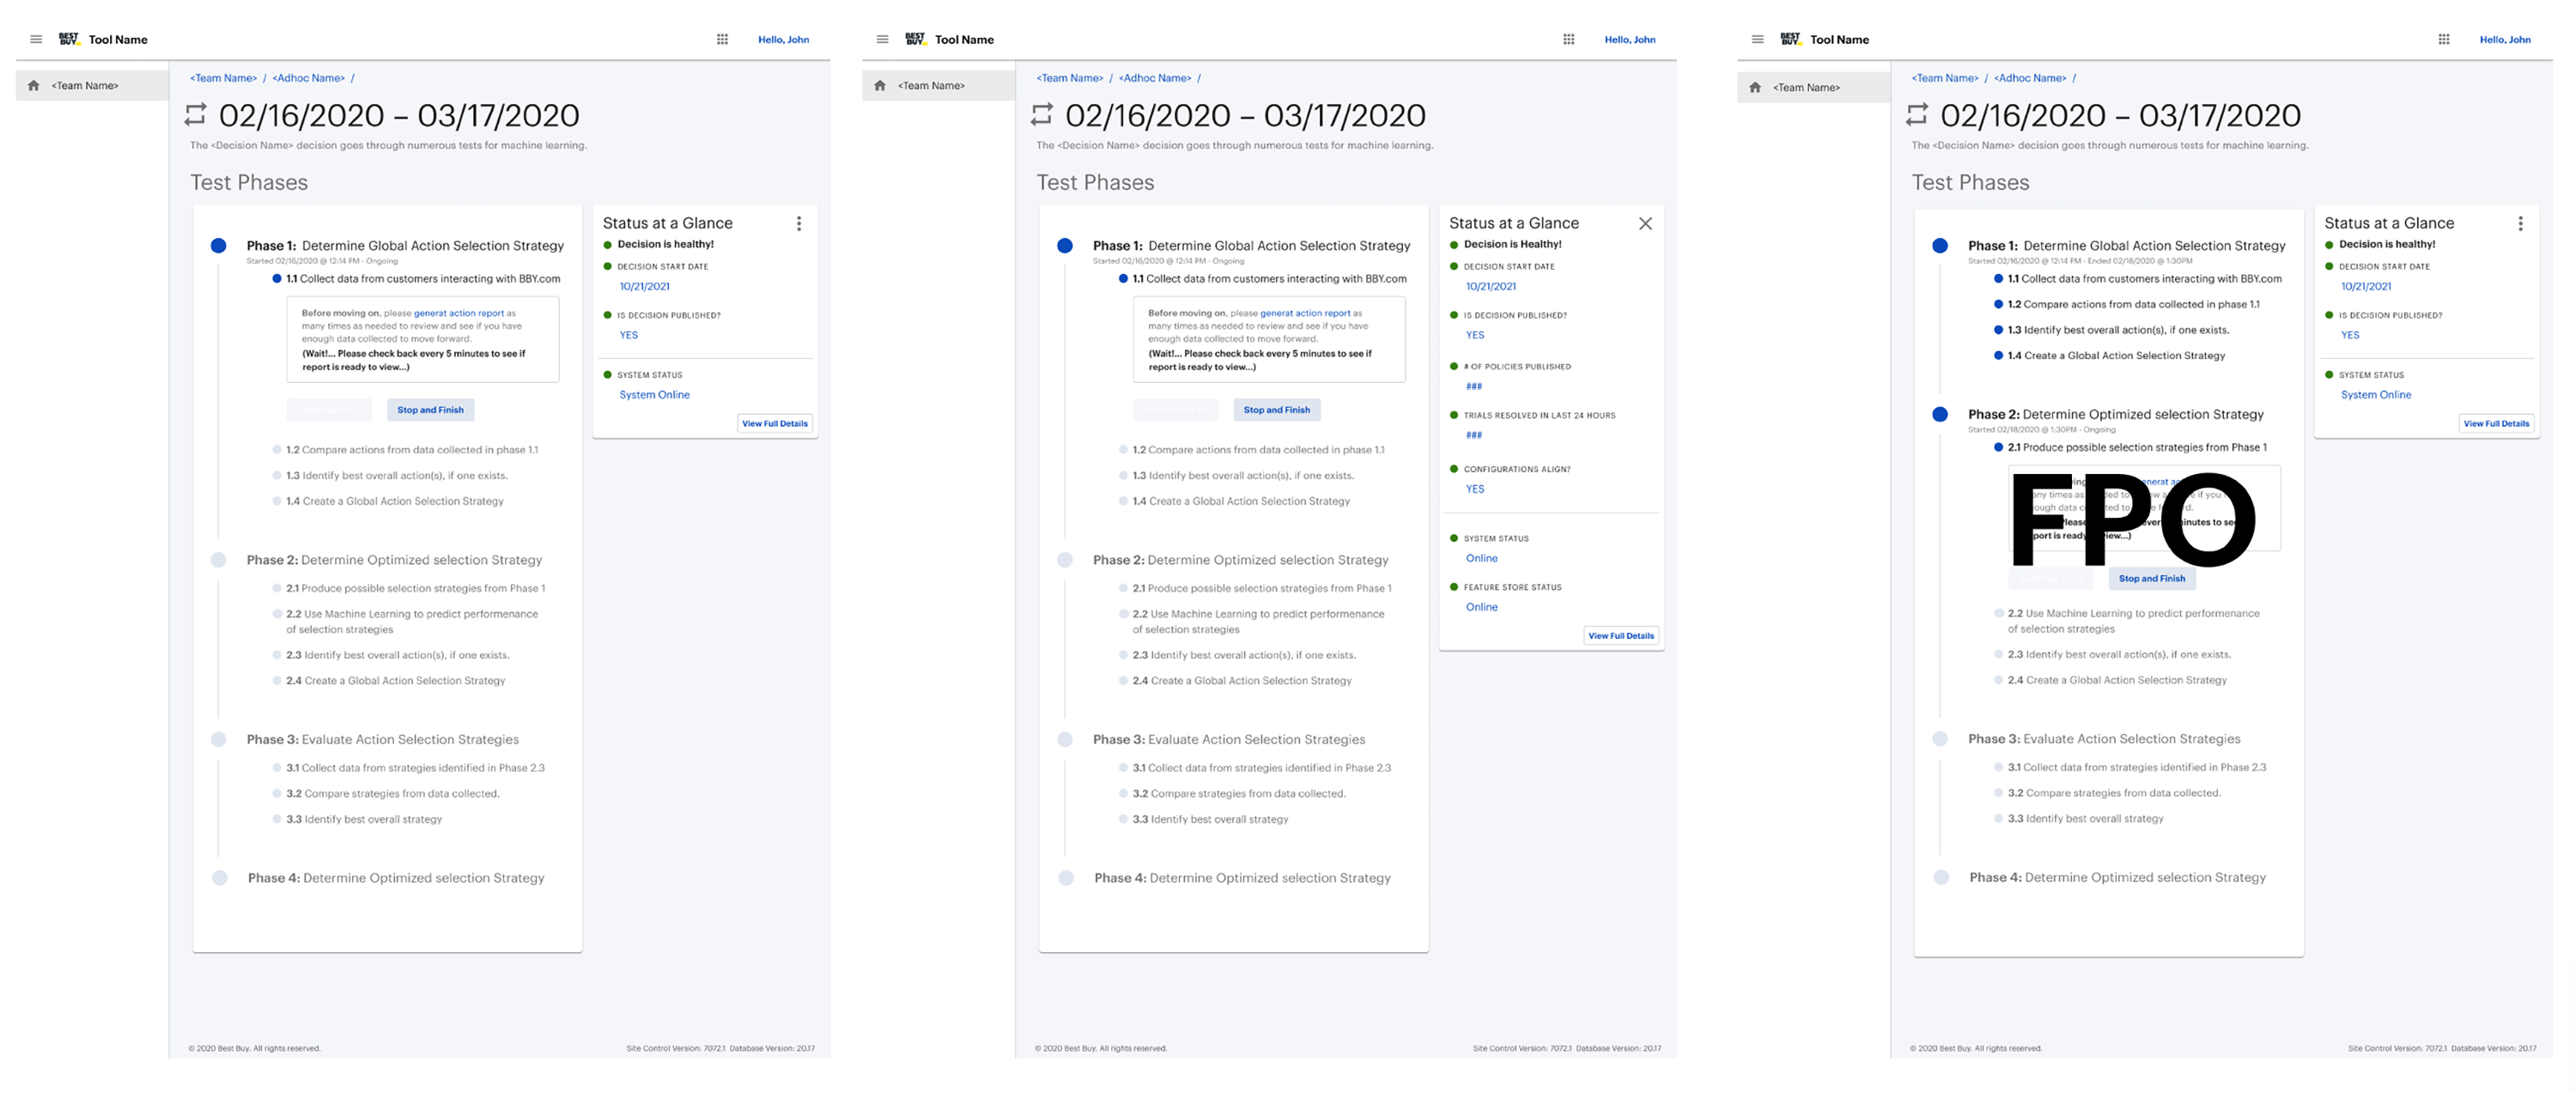Viewport: 2576px width, 1093px height.
Task: Click View Full Details in right mockup
Action: coord(2496,424)
